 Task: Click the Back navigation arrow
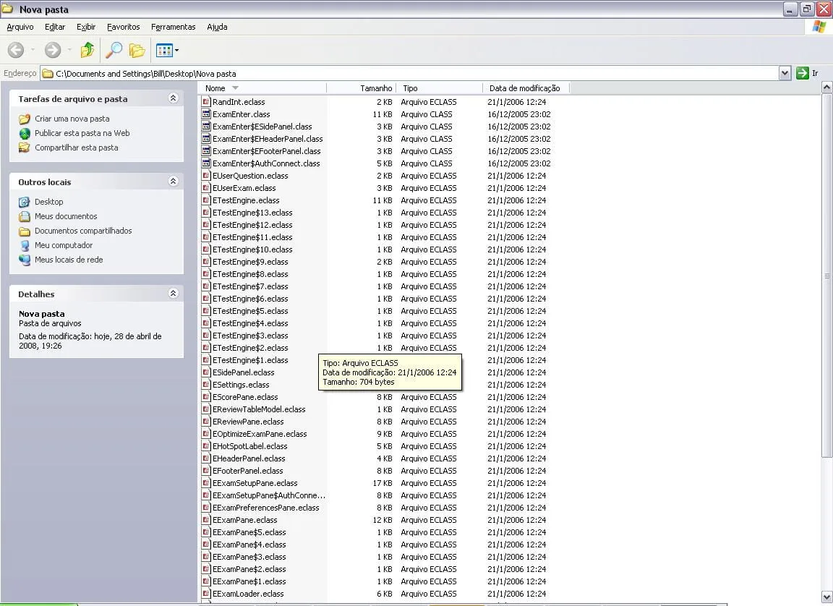click(16, 50)
